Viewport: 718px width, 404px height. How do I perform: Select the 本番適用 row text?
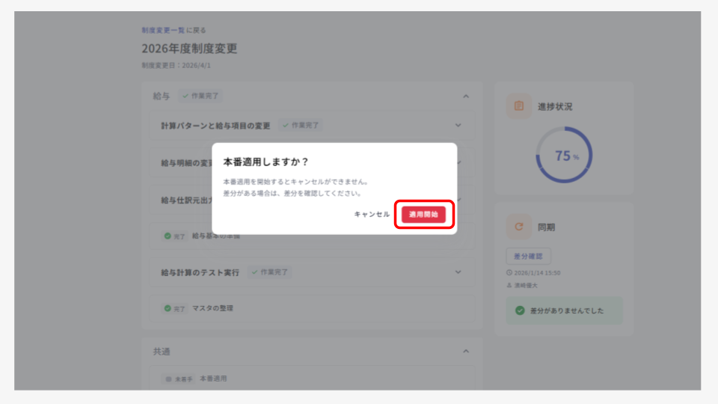point(213,379)
